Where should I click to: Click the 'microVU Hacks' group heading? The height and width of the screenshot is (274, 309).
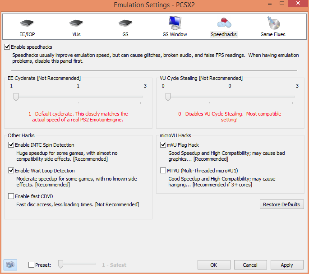coord(175,135)
